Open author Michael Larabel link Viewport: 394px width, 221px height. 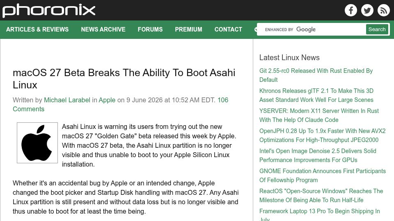67,100
